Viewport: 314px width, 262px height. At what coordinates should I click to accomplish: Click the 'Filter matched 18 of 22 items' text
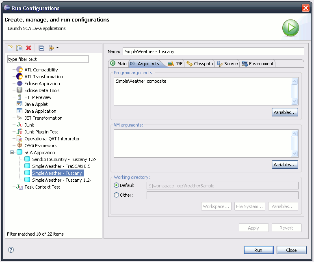click(35, 234)
